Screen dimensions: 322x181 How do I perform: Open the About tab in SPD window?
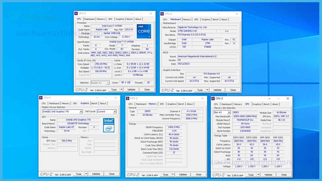tap(275, 104)
